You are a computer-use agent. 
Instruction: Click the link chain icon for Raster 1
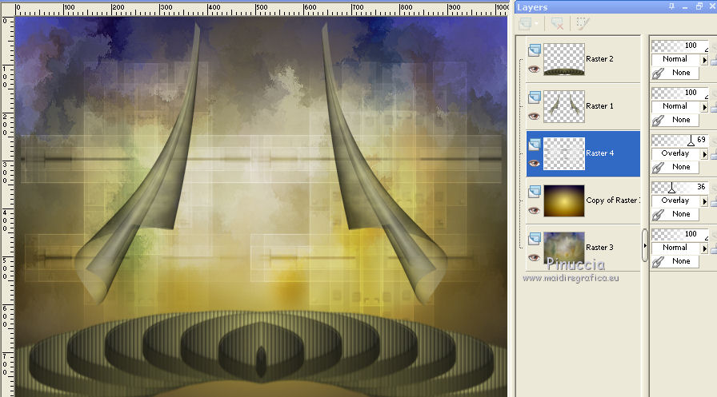(658, 120)
